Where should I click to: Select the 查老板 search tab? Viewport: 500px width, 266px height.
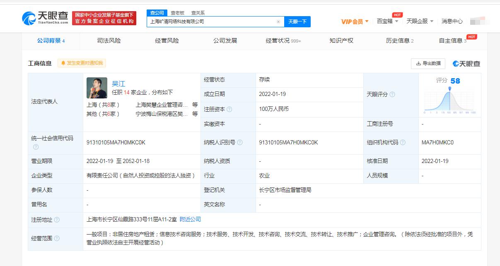tap(177, 13)
